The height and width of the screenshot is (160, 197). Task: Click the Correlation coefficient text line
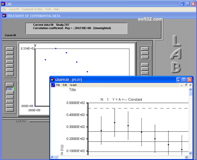pyautogui.click(x=72, y=28)
